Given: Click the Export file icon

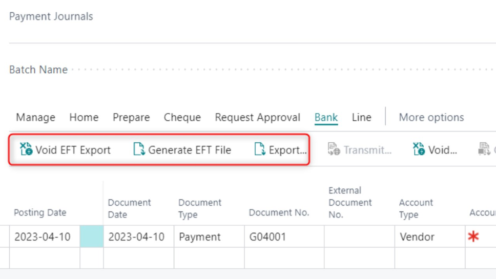Looking at the screenshot, I should click(x=260, y=149).
